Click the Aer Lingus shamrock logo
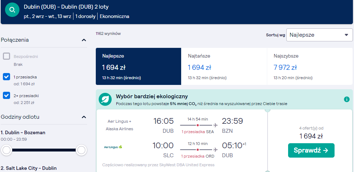This screenshot has height=172, width=354. coord(113,147)
